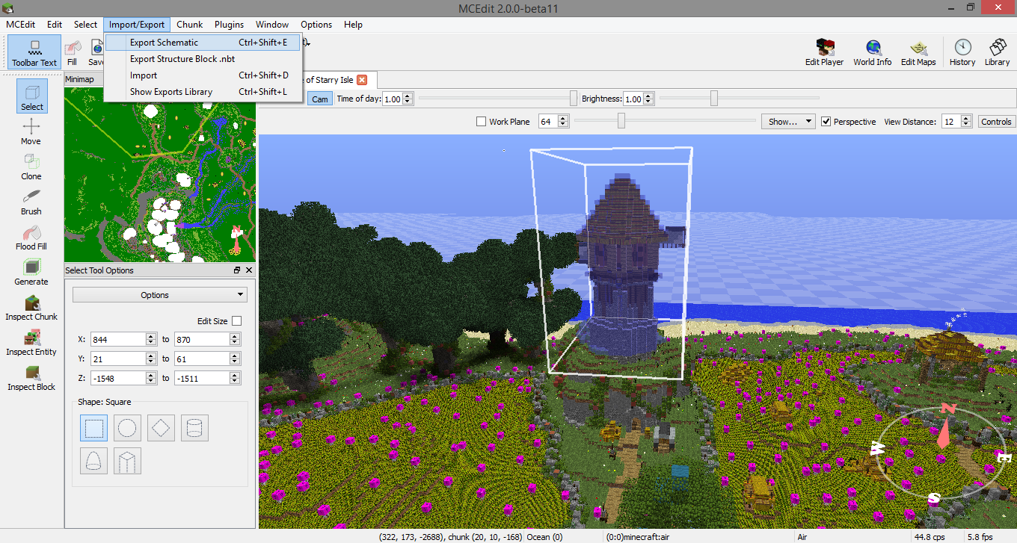Open the Edit Player panel
Image resolution: width=1017 pixels, height=543 pixels.
tap(824, 52)
